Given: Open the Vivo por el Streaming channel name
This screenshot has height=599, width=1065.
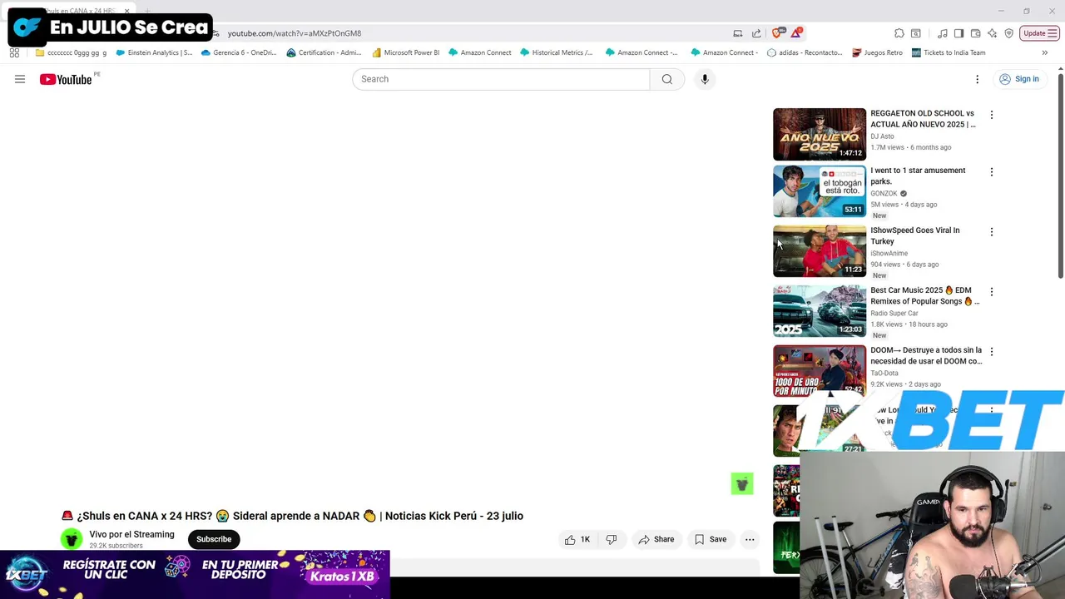Looking at the screenshot, I should click(131, 535).
